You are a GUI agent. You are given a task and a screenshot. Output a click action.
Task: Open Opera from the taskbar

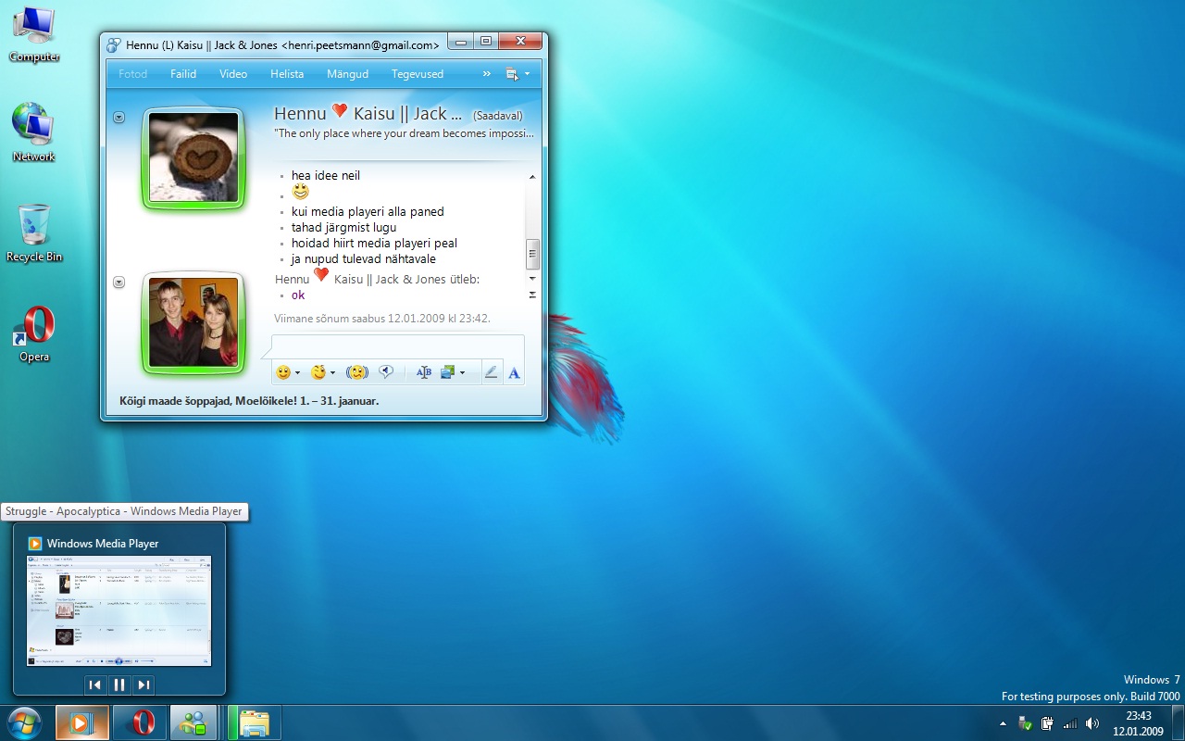141,722
